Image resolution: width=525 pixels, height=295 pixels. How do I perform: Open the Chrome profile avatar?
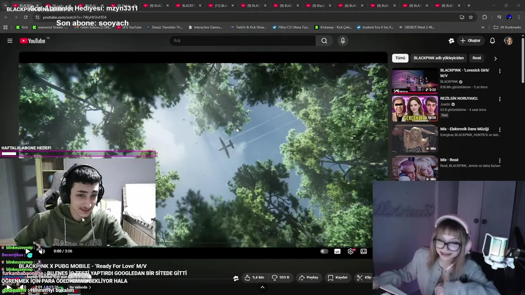(509, 17)
